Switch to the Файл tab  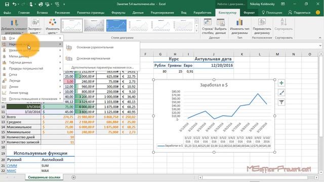coord(7,13)
